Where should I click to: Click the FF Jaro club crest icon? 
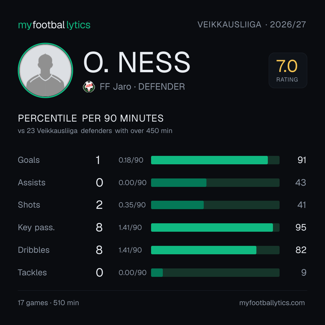[89, 87]
